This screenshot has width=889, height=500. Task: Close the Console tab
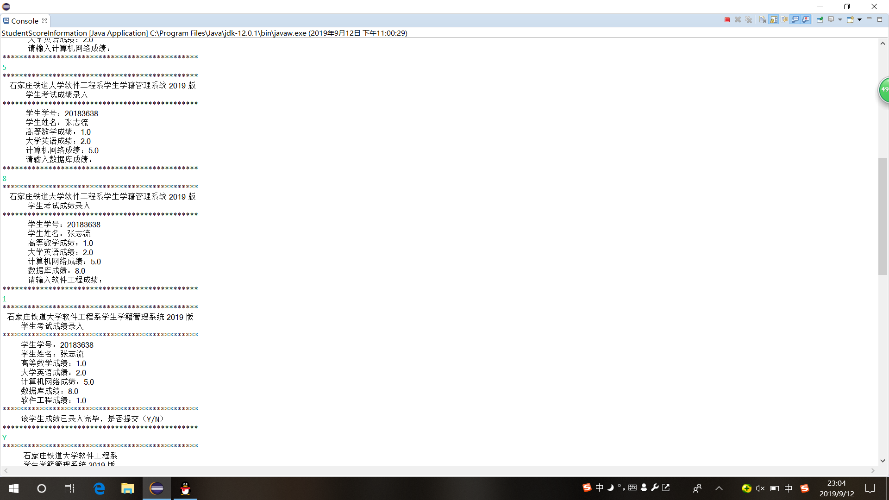click(44, 21)
